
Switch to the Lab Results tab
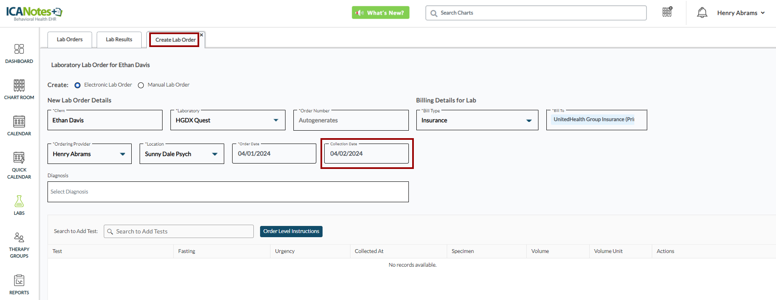coord(119,40)
